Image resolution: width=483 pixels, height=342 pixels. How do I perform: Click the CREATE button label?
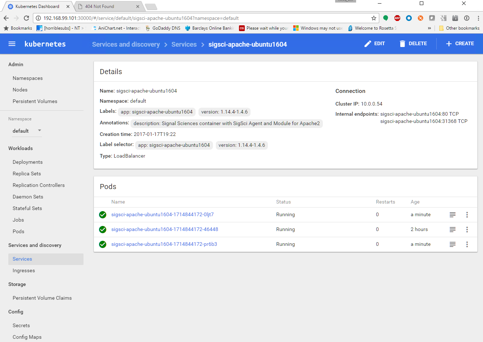tap(465, 44)
